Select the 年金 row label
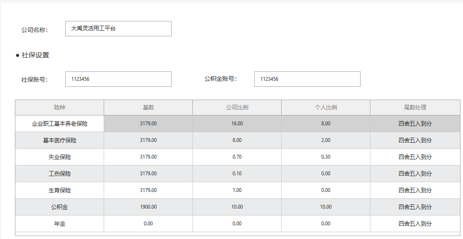The height and width of the screenshot is (239, 463). coord(60,224)
